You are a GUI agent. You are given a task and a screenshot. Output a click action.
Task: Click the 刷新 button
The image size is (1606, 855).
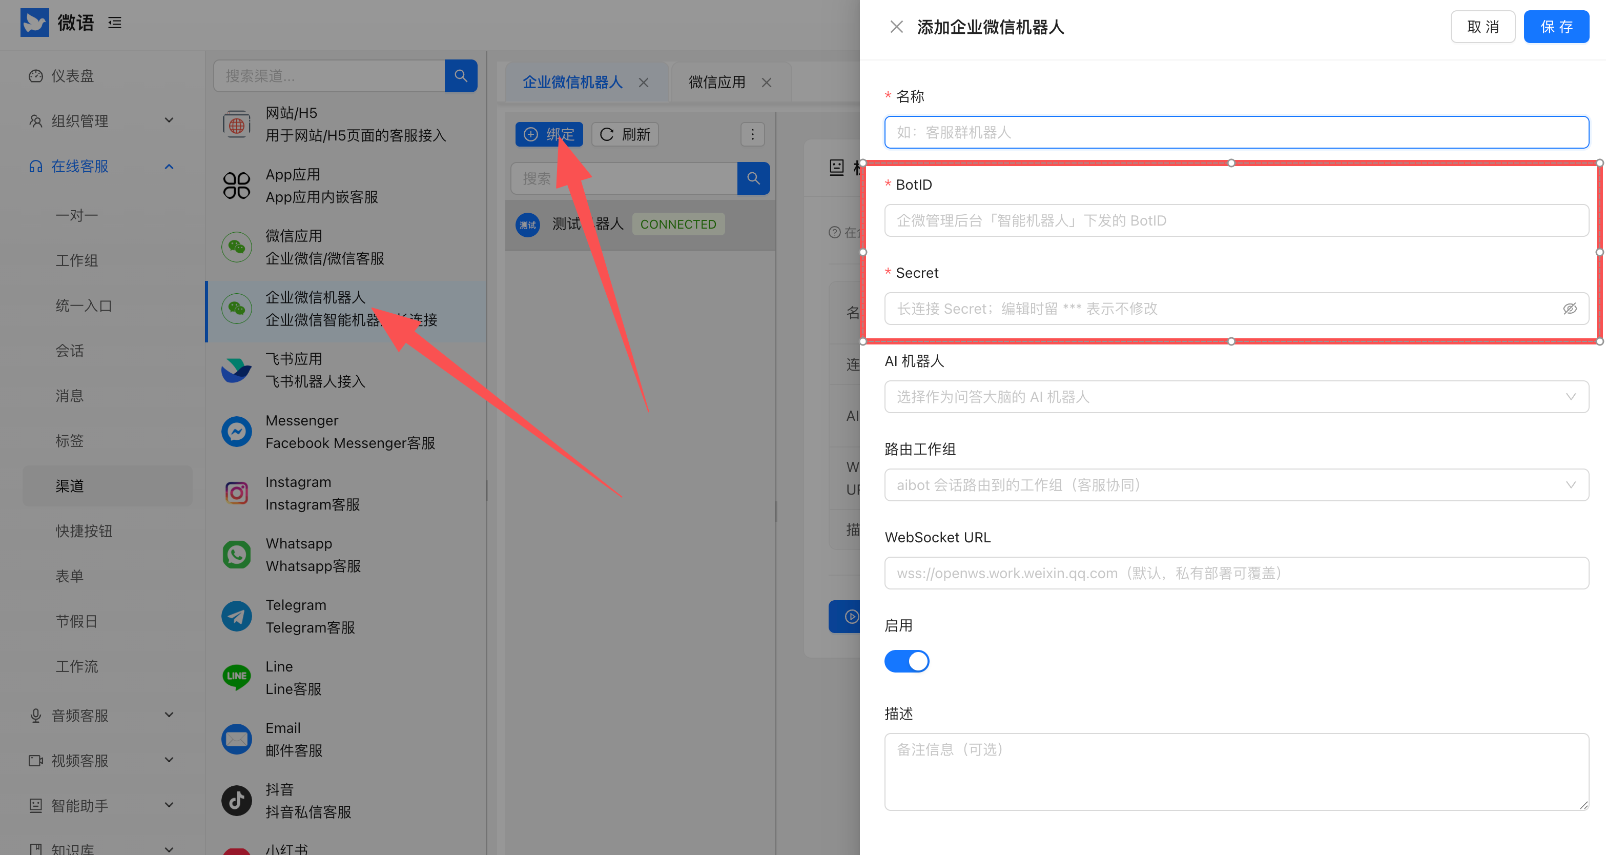coord(625,134)
